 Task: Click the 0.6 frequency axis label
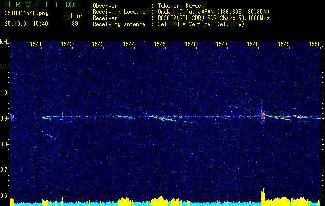4,196
